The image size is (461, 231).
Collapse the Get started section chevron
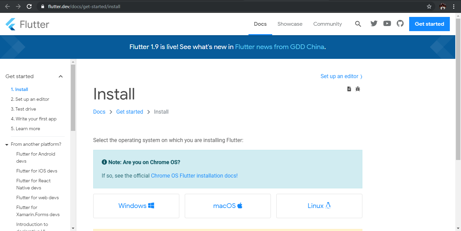click(x=60, y=76)
